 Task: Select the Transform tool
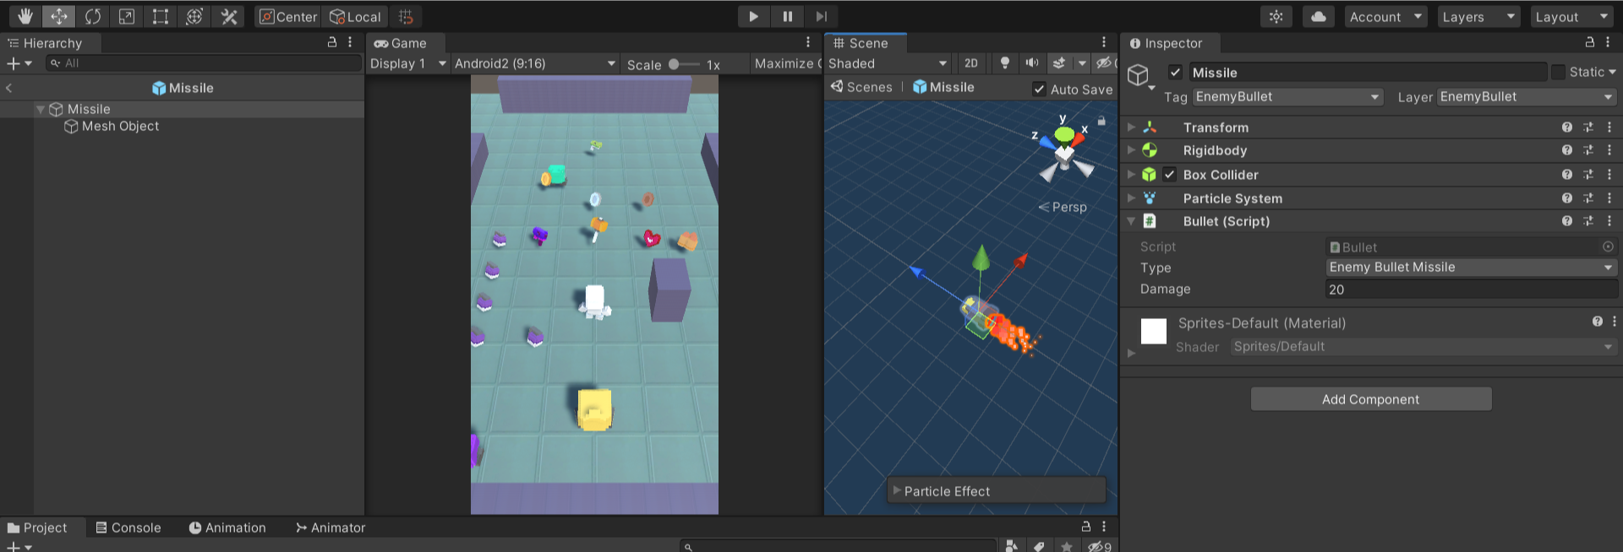194,16
